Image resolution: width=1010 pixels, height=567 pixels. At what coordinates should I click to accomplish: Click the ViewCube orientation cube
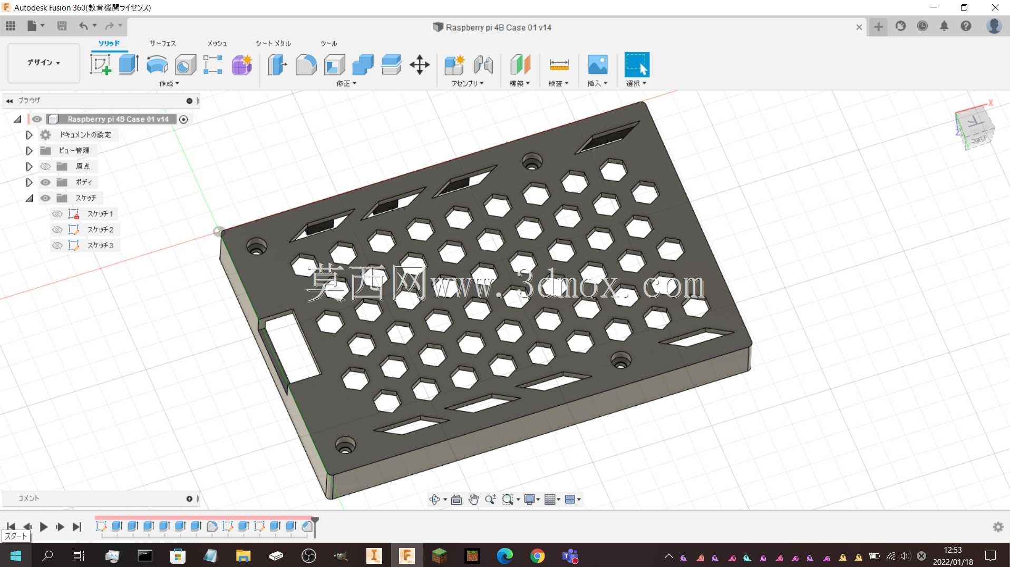coord(974,128)
